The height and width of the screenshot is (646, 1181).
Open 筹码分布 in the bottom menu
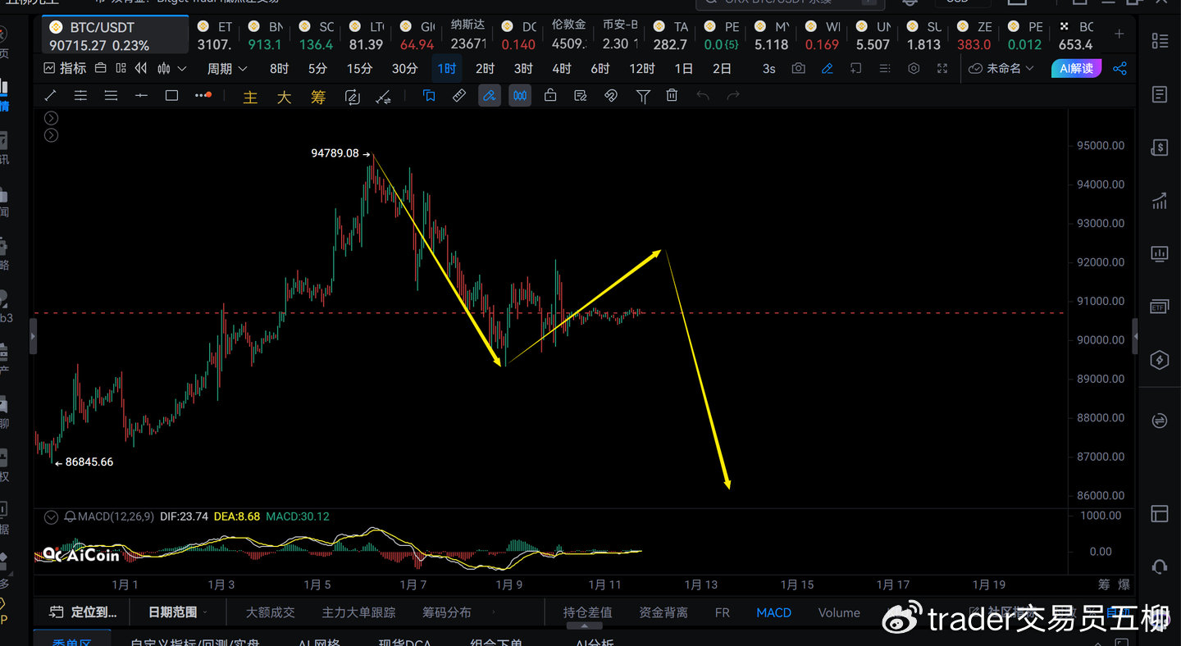click(446, 612)
